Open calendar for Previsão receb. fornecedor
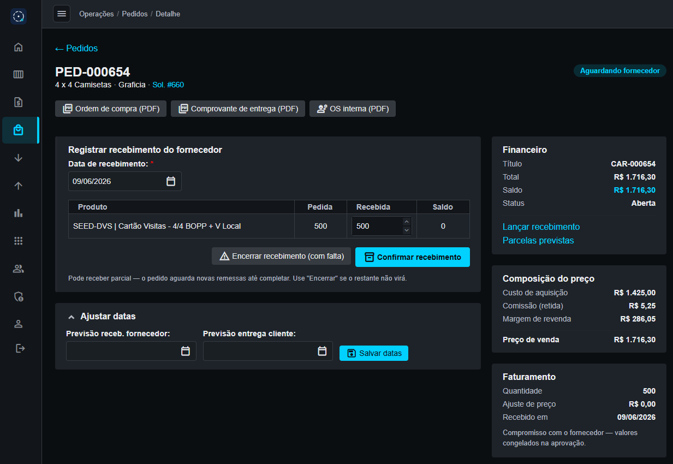This screenshot has width=673, height=464. [x=186, y=352]
